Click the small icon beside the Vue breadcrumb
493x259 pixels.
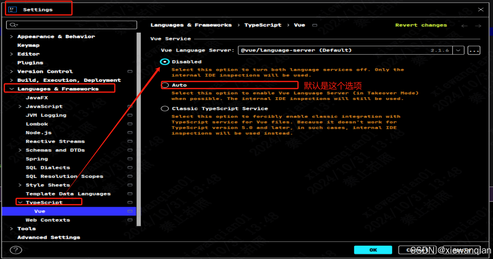pyautogui.click(x=314, y=25)
